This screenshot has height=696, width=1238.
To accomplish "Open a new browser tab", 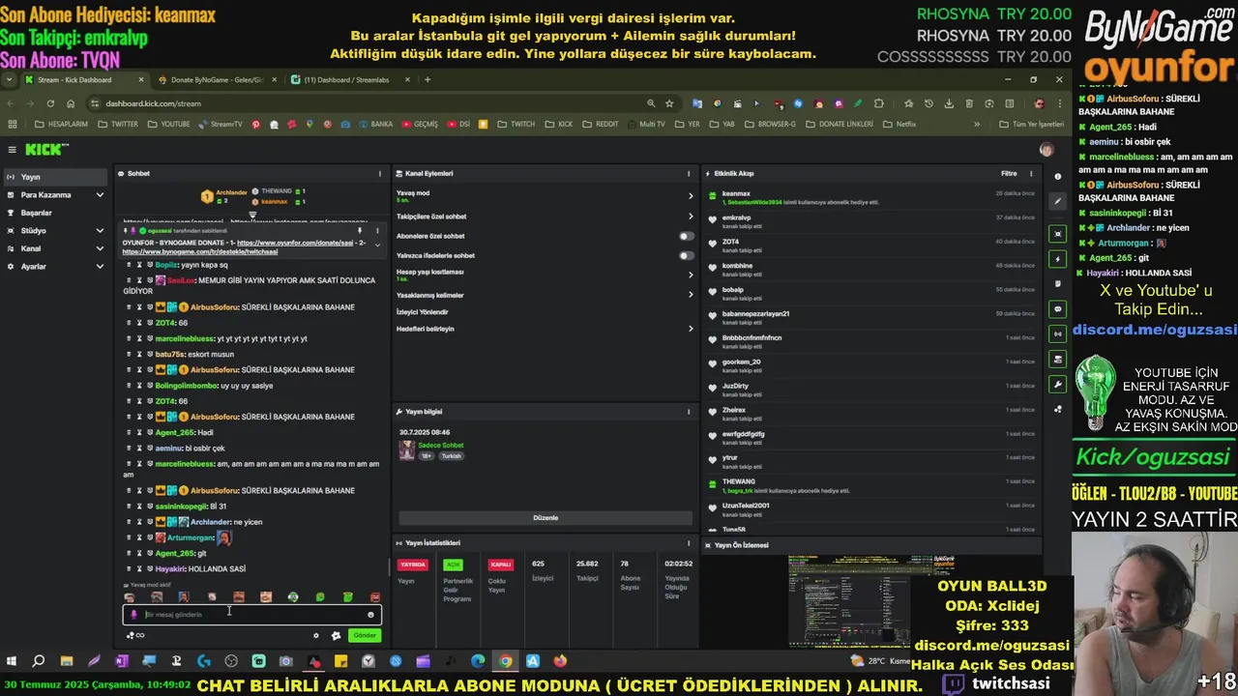I will coord(427,79).
